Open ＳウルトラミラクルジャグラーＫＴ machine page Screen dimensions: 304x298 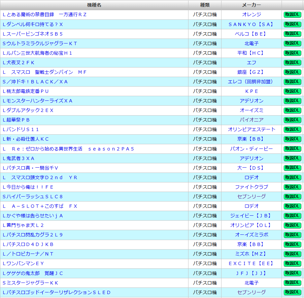(40, 43)
